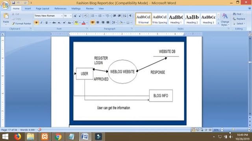This screenshot has width=252, height=141.
Task: Switch to Full Screen Reading view
Action: pyautogui.click(x=198, y=130)
